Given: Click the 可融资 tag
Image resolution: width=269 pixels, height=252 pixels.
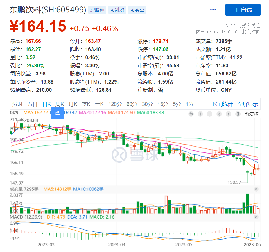Looking at the screenshot, I should click(x=117, y=10).
